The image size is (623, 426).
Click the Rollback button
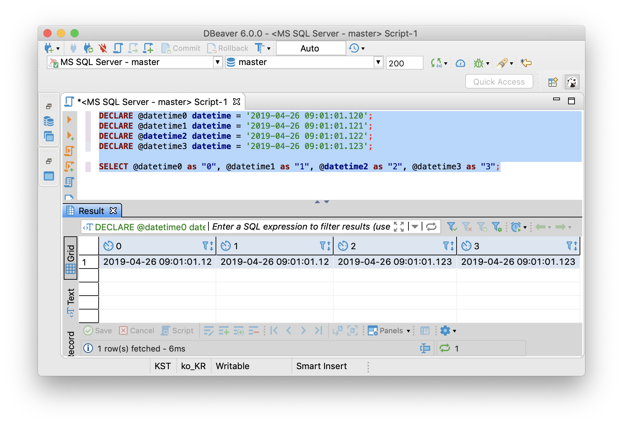tap(228, 48)
